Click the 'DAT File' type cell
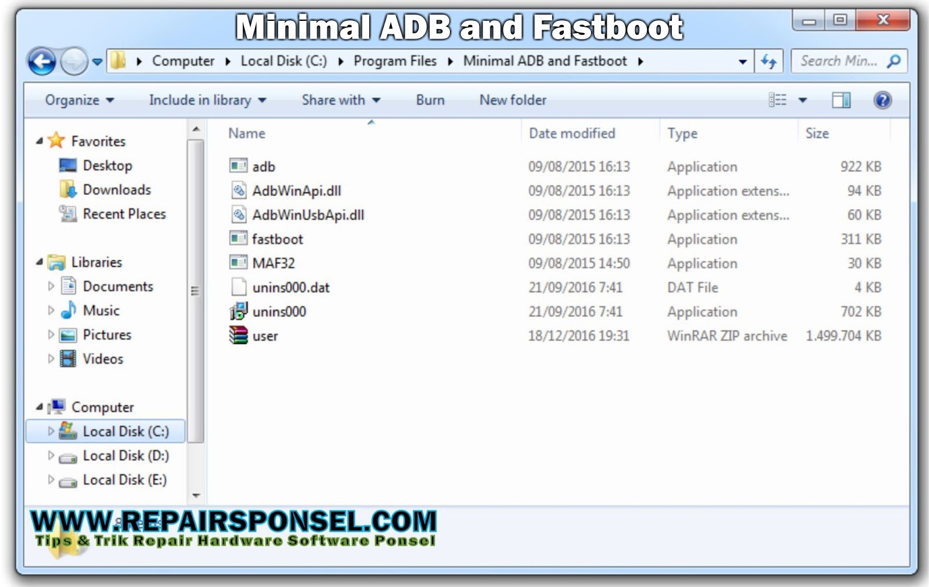The image size is (929, 587). pyautogui.click(x=693, y=288)
